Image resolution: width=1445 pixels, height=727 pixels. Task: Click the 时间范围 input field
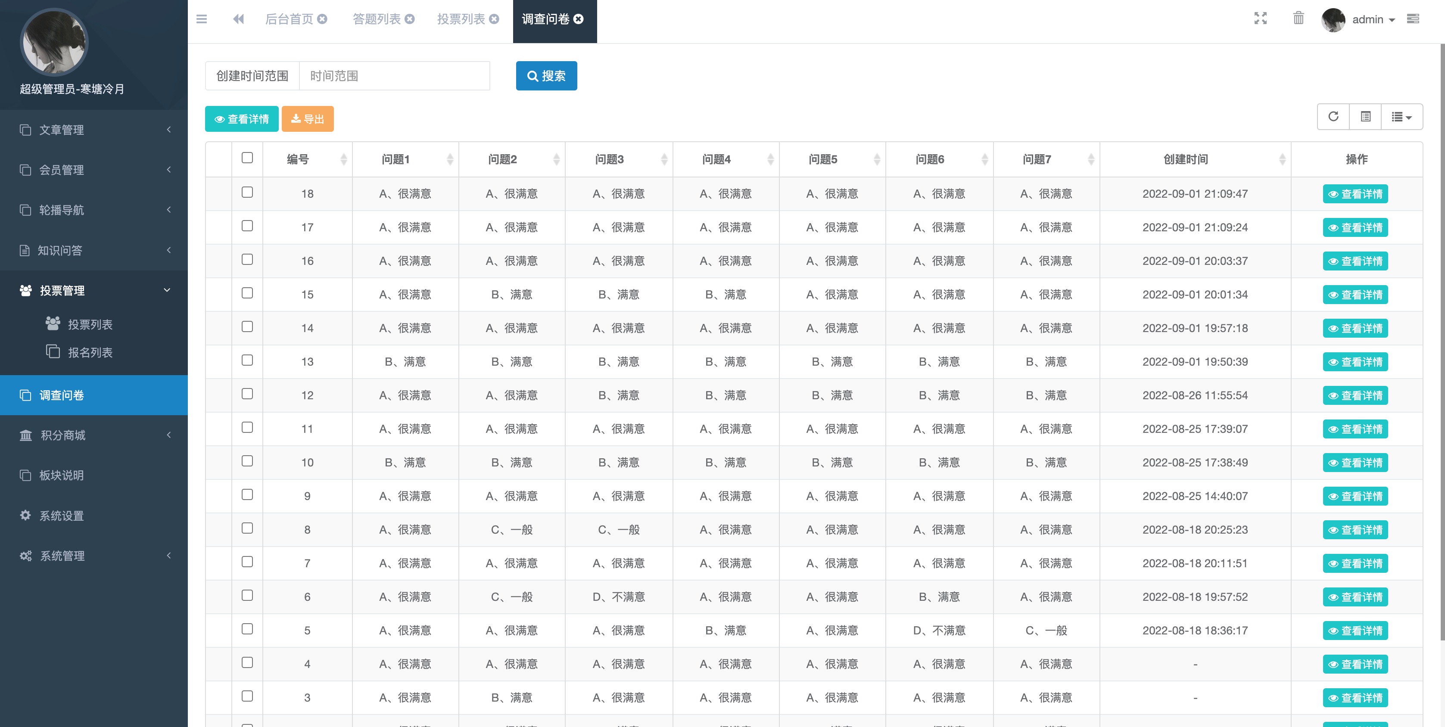394,76
